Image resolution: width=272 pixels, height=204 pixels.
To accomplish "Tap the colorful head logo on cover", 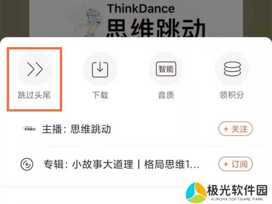I will click(86, 21).
